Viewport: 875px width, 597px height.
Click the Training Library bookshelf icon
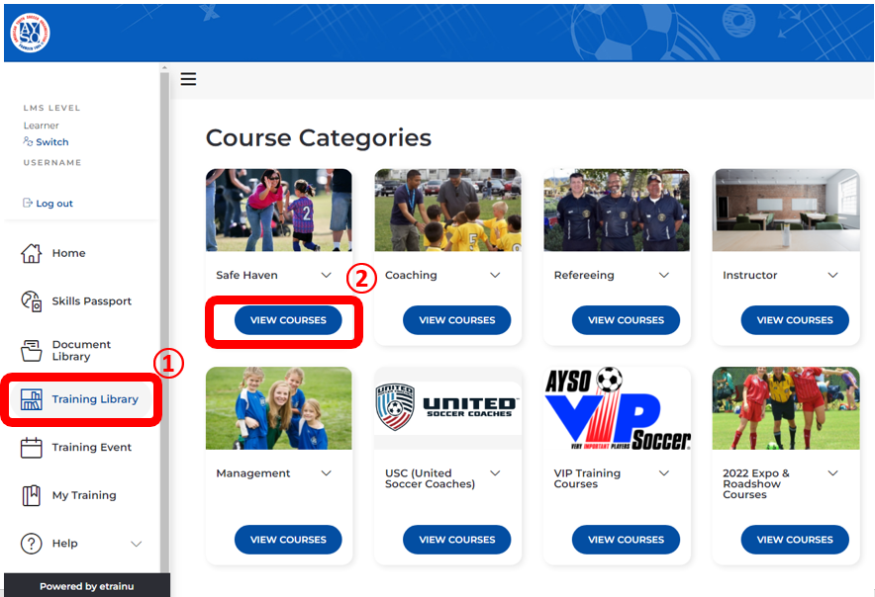(x=32, y=399)
